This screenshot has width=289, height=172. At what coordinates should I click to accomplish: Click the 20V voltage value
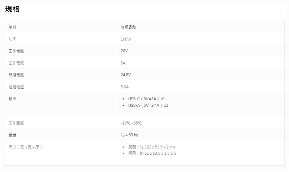(x=124, y=51)
